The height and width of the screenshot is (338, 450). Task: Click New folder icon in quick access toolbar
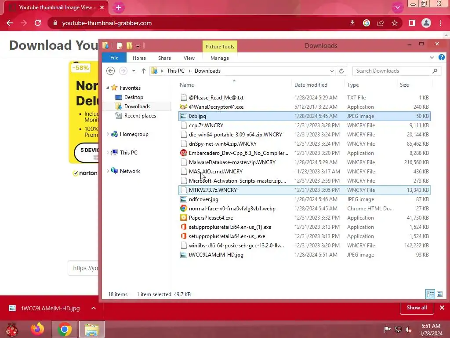click(130, 46)
